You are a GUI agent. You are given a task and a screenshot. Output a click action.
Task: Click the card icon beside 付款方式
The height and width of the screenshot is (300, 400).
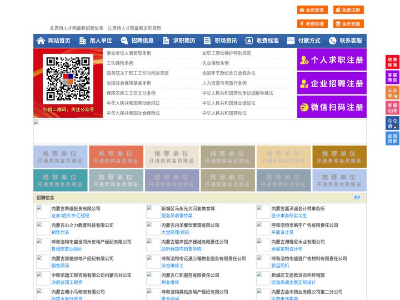(x=291, y=41)
